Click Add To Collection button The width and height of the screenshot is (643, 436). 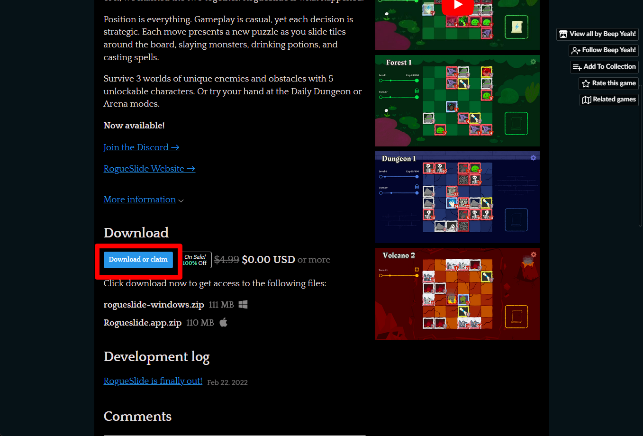[604, 67]
